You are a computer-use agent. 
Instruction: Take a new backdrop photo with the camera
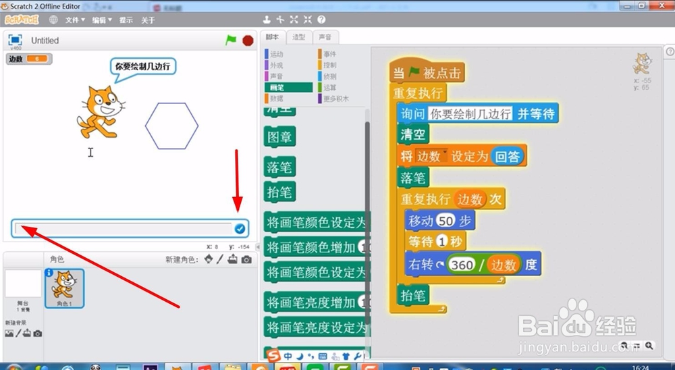click(x=38, y=334)
